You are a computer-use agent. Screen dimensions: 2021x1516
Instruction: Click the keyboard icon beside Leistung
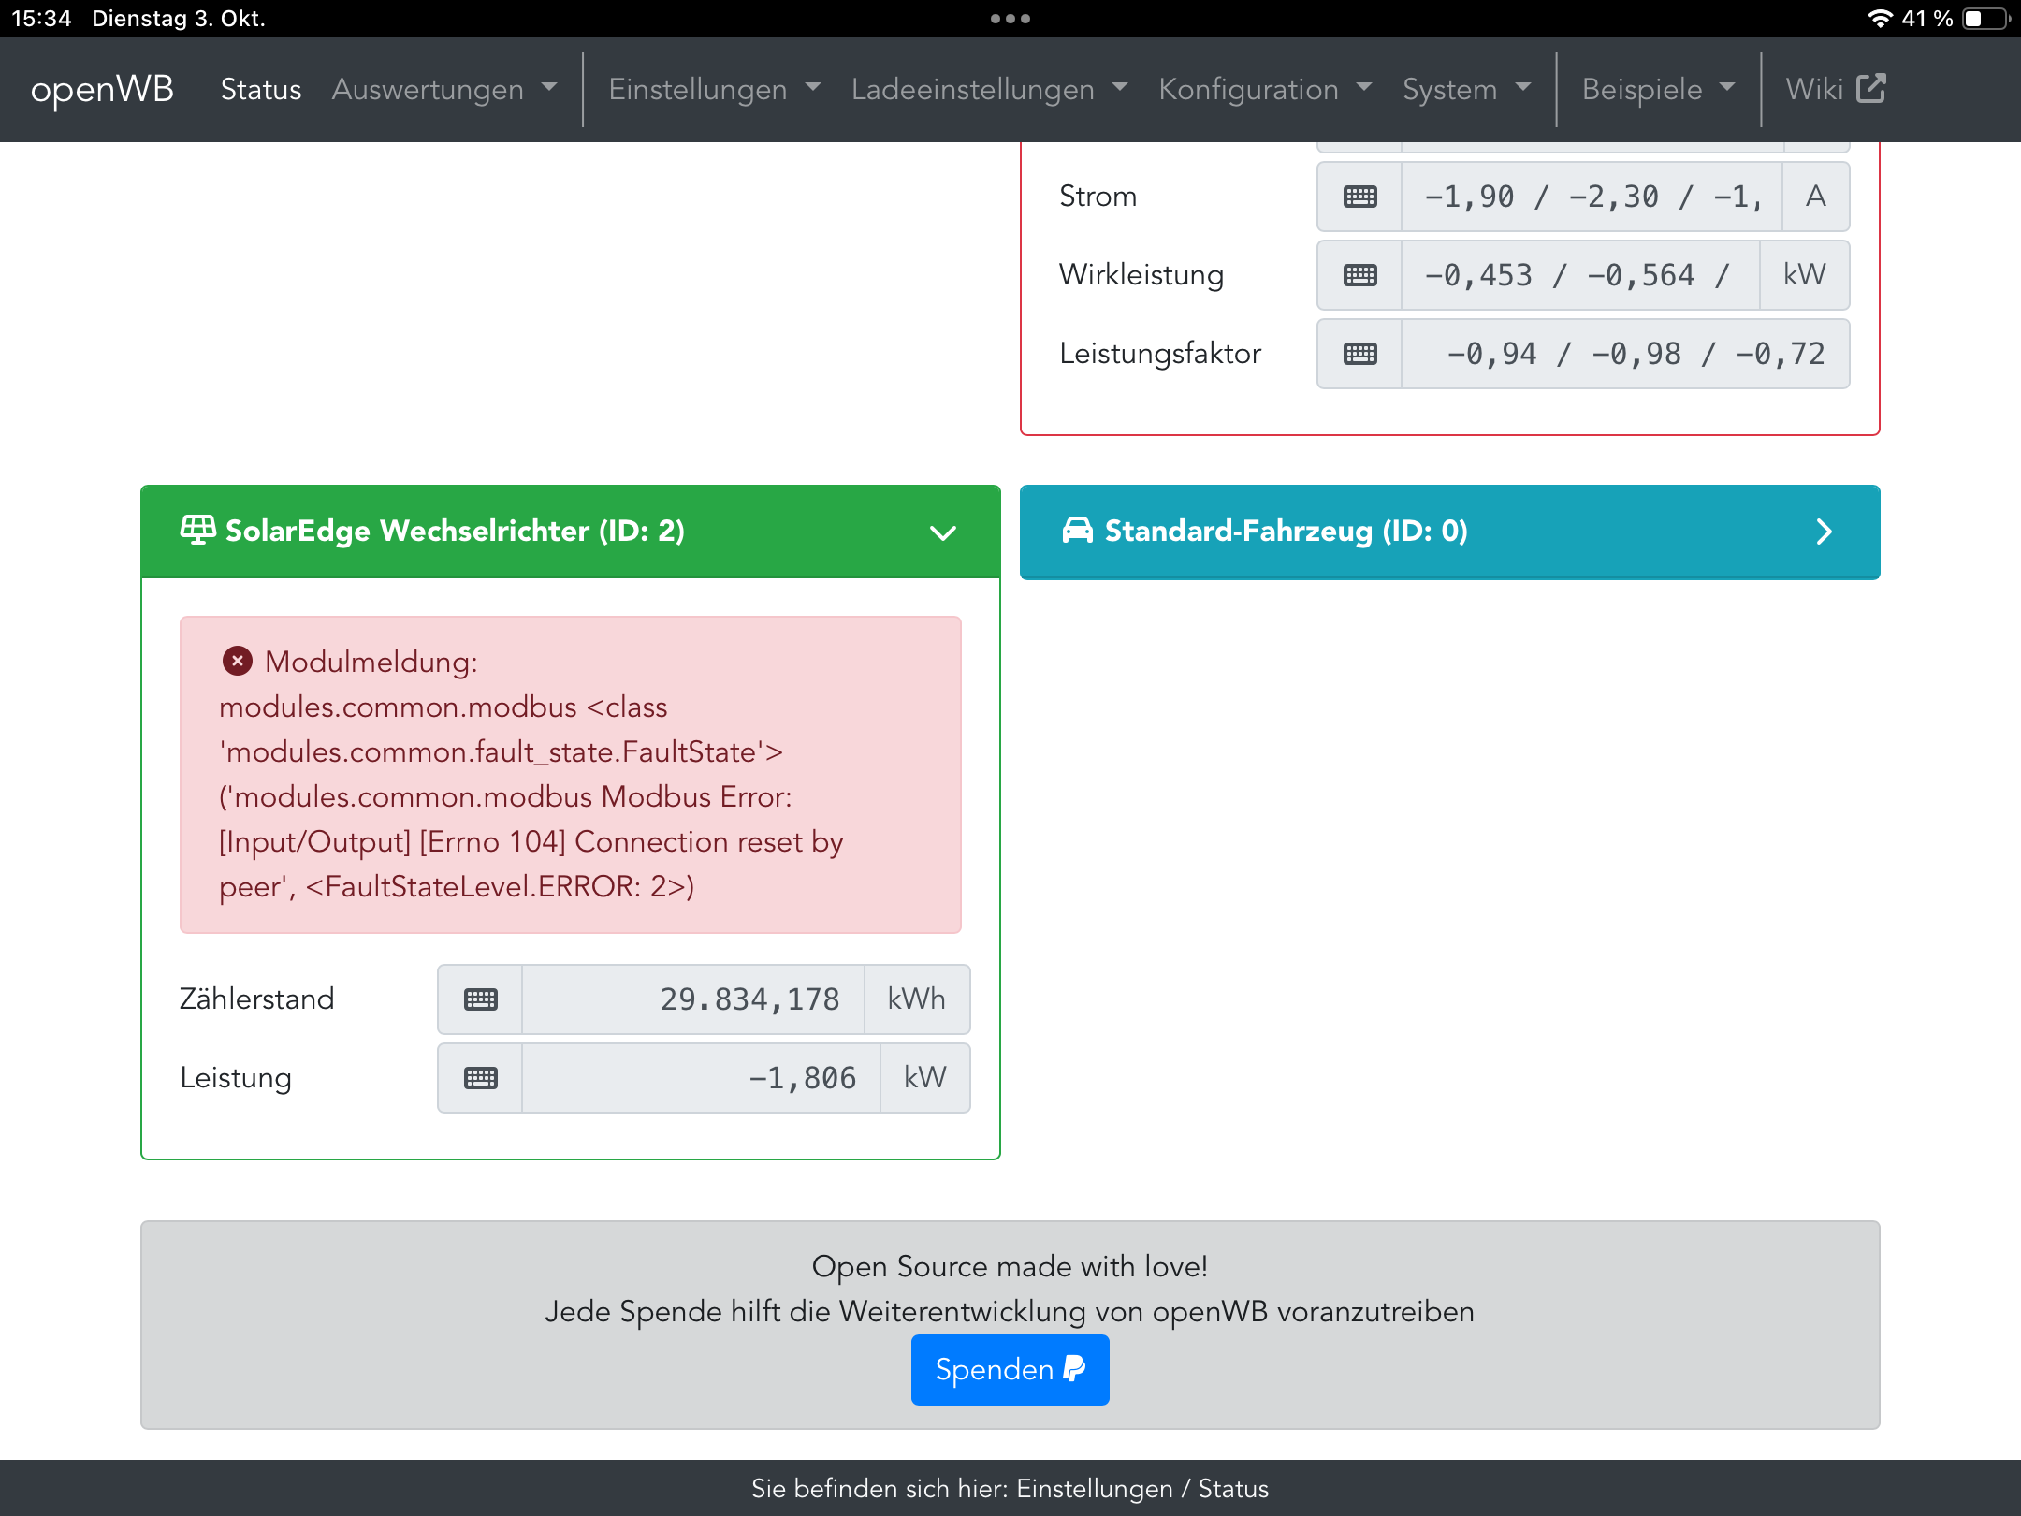coord(480,1078)
